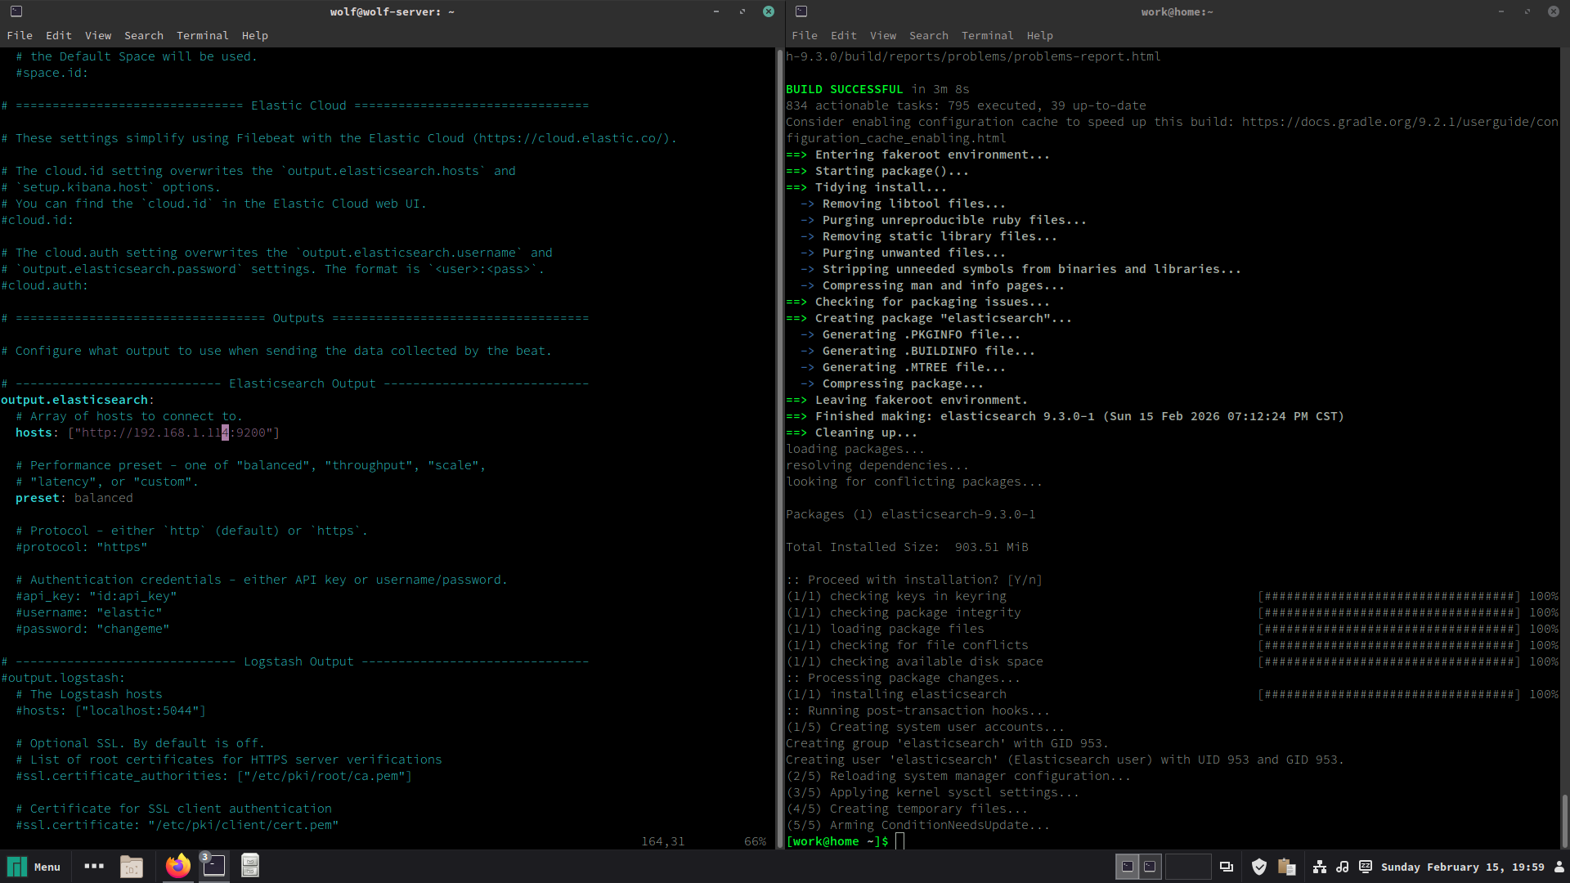
Task: Toggle the sleep inhibit monitor icon
Action: pyautogui.click(x=1366, y=867)
